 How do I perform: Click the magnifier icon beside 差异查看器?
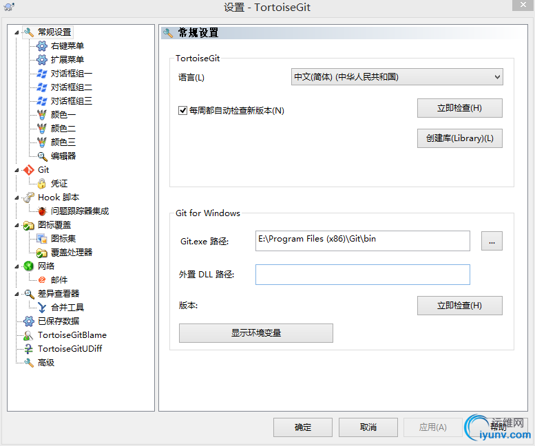[29, 294]
